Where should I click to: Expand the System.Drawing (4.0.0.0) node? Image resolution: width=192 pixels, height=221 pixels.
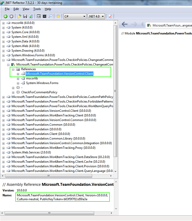3,51
